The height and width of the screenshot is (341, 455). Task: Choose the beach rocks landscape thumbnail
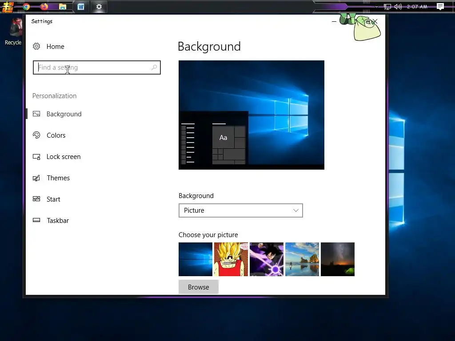click(302, 259)
